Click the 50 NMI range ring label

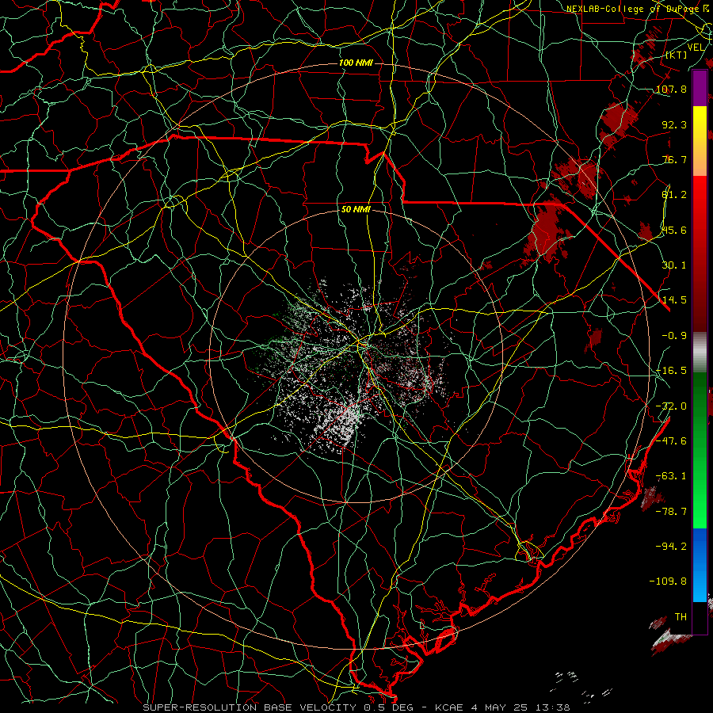(356, 210)
